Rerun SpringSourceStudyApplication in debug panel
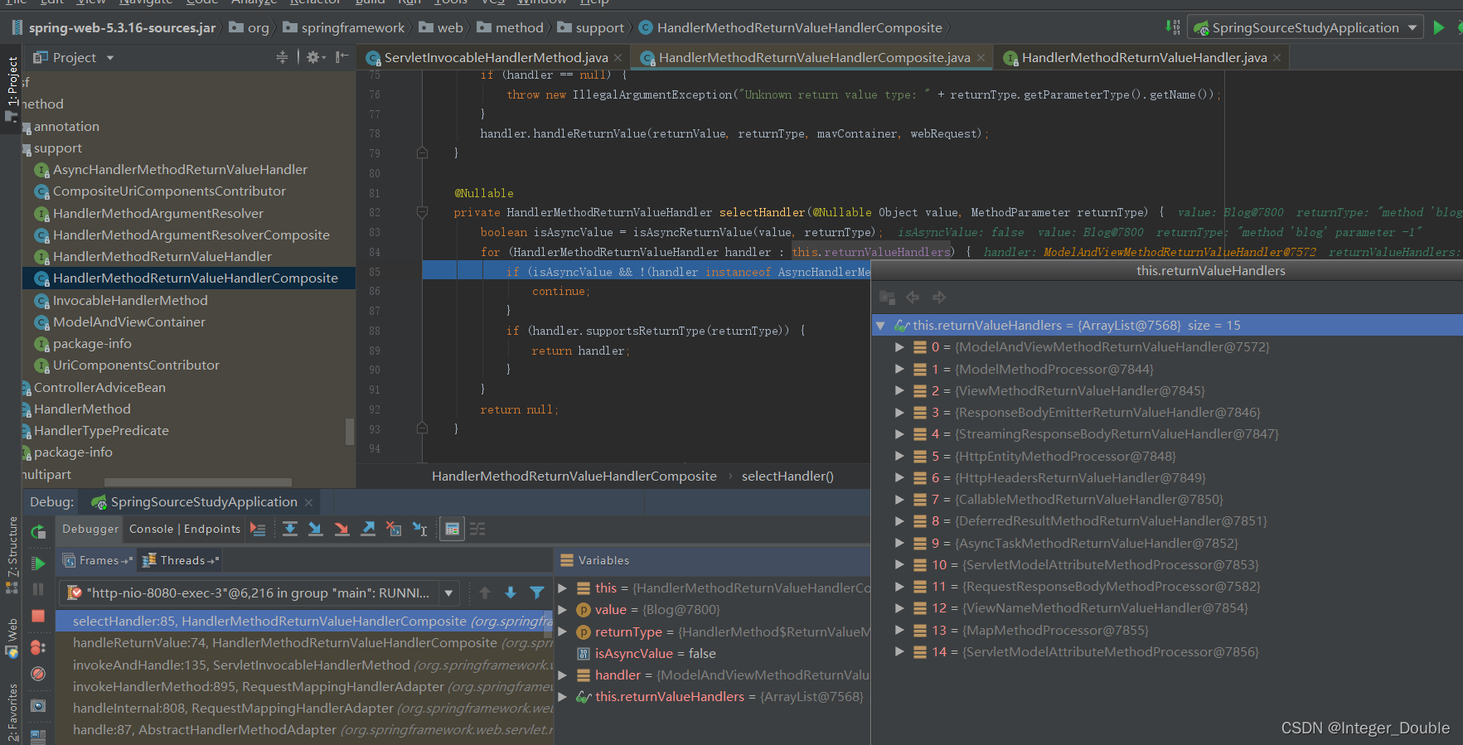Image resolution: width=1463 pixels, height=745 pixels. coord(38,532)
